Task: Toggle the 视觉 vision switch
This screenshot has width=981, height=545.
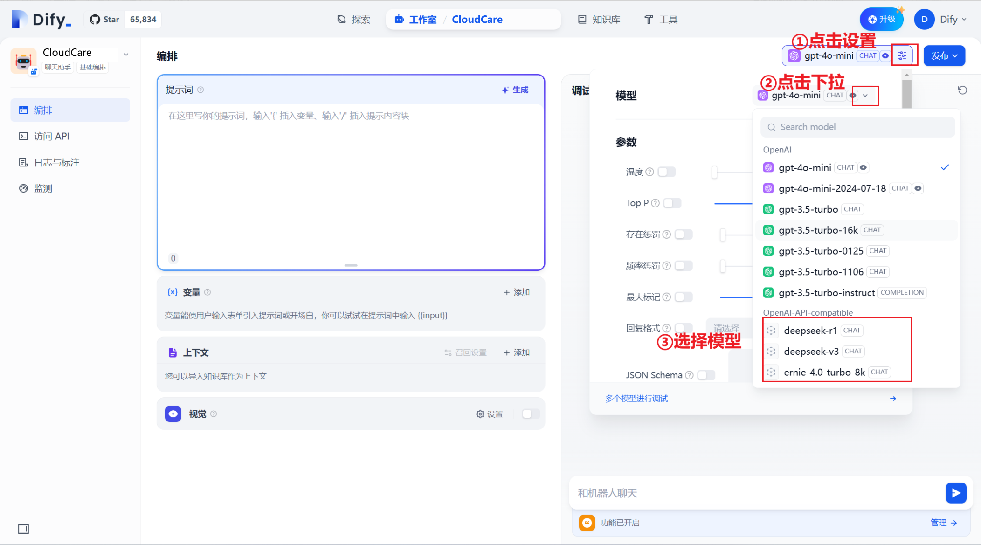Action: pyautogui.click(x=531, y=414)
